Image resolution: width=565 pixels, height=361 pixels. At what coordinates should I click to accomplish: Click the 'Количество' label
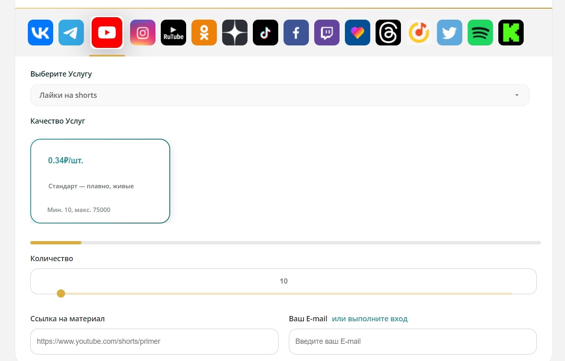point(52,259)
